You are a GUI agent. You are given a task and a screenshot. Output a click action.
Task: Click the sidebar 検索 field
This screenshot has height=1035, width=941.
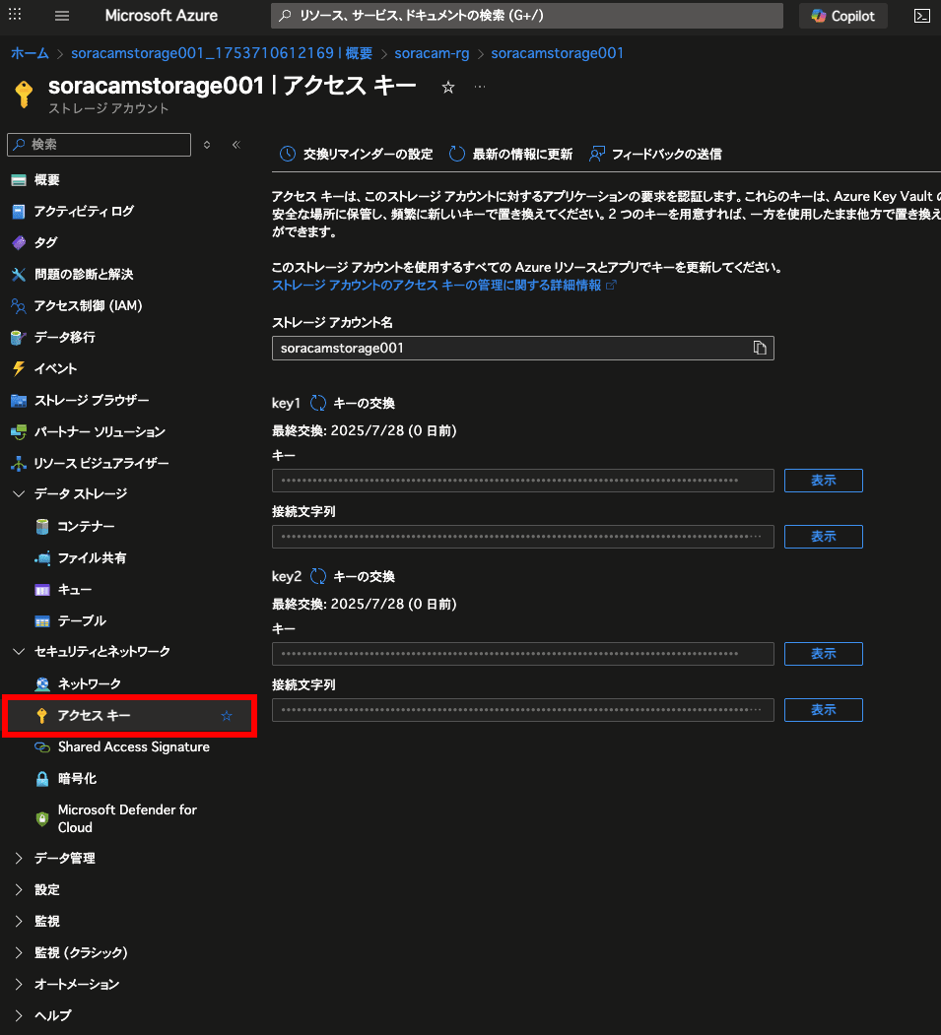[x=100, y=145]
